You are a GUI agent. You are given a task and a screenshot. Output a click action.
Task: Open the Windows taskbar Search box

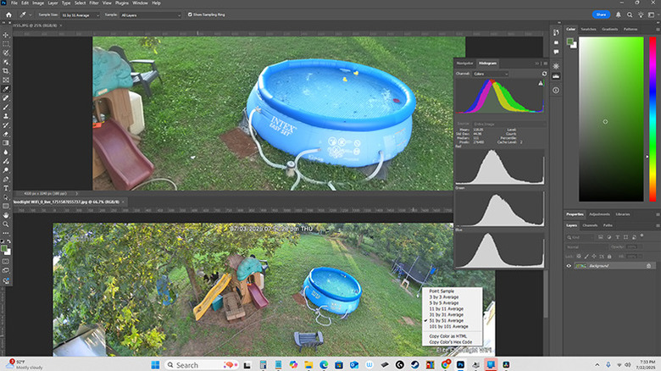coord(186,364)
